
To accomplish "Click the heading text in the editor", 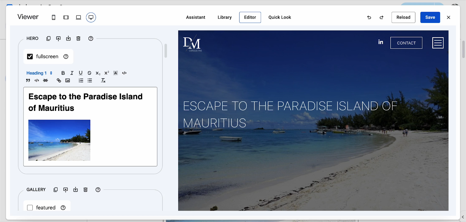I will [x=86, y=102].
